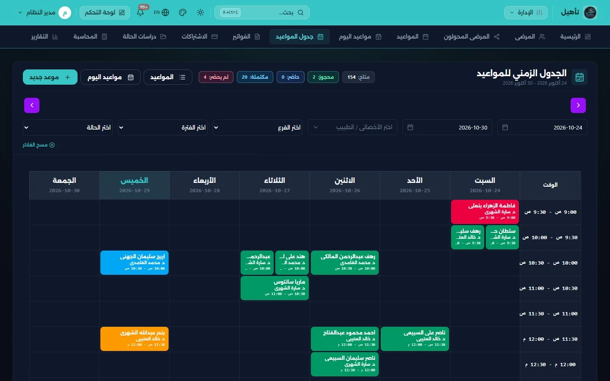Open ناصر علي السبيعي appointment card

point(415,339)
